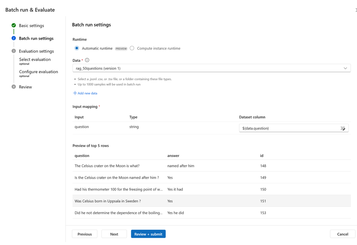Click the green checkmark for Basic settings

(14, 25)
